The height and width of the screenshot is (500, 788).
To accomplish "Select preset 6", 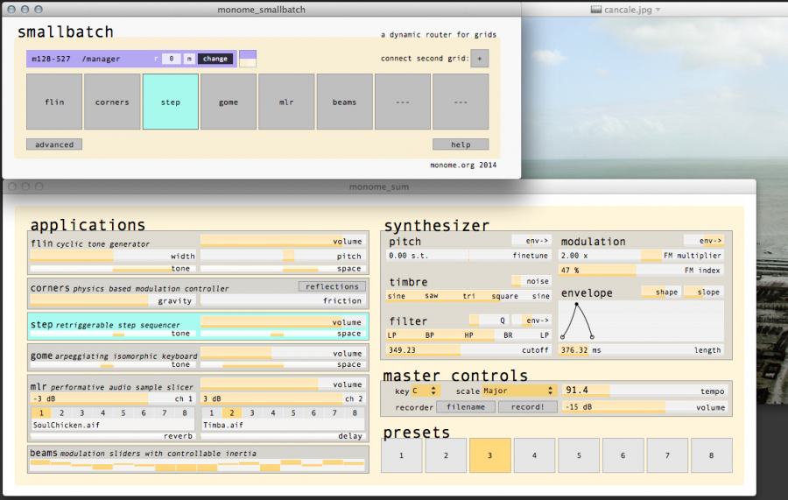I will point(623,455).
